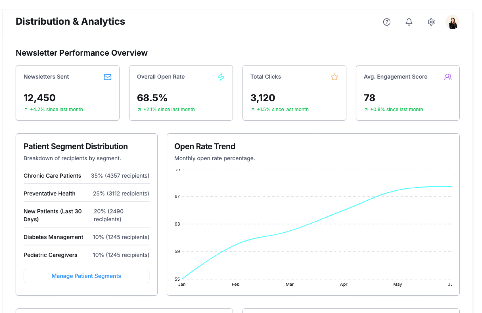Select the Diabetes Management segment row

(x=86, y=237)
